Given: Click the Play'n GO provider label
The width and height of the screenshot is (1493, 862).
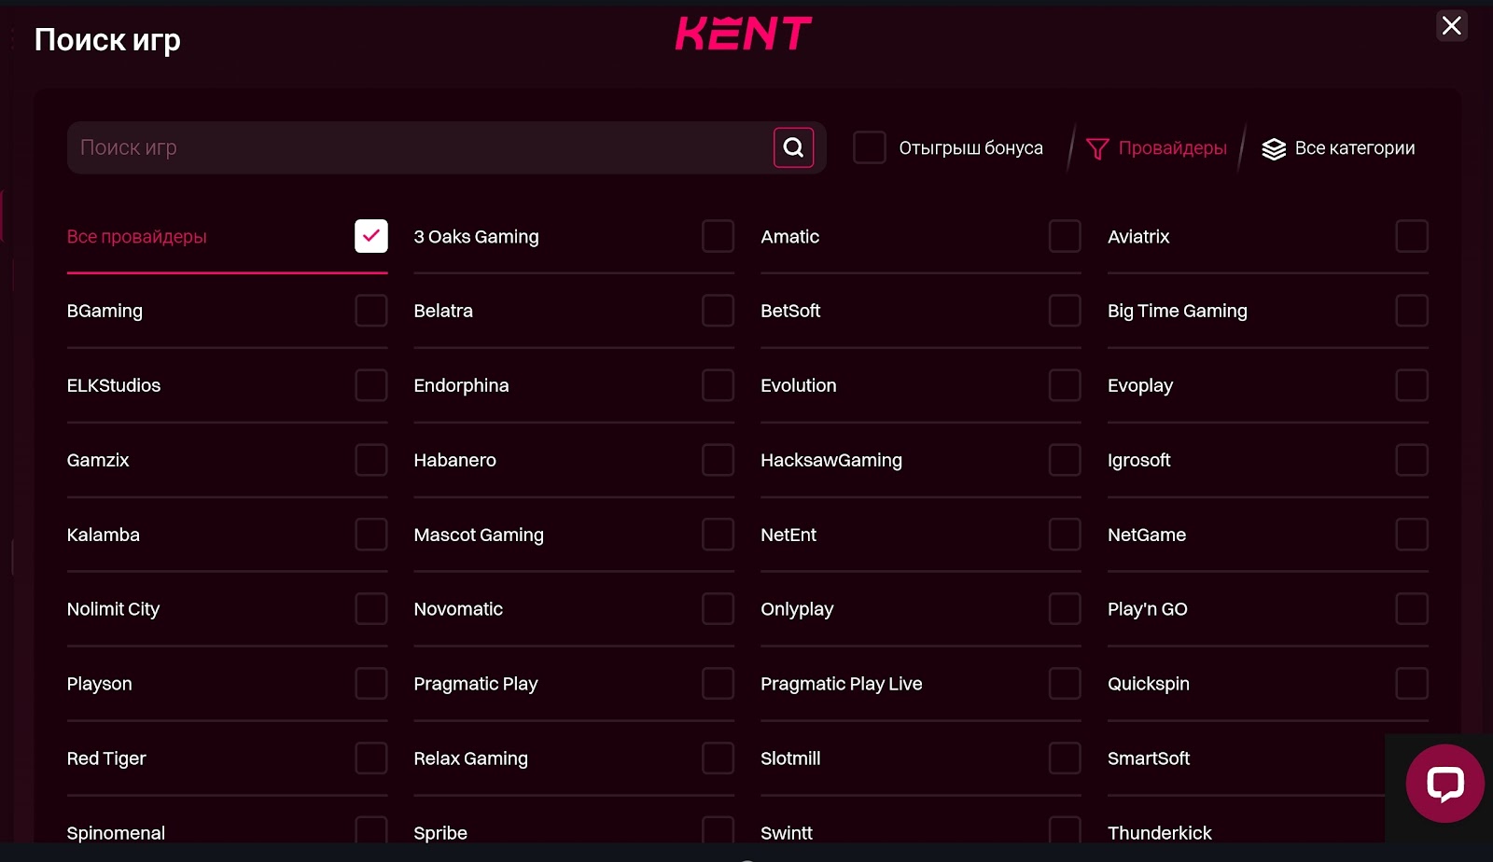Looking at the screenshot, I should (x=1148, y=609).
